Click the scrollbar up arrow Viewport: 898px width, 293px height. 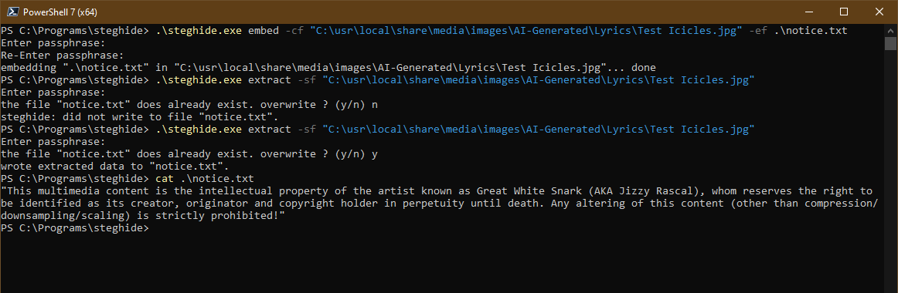click(890, 30)
